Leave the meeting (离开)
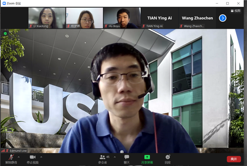Image resolution: width=247 pixels, height=166 pixels. (x=234, y=159)
